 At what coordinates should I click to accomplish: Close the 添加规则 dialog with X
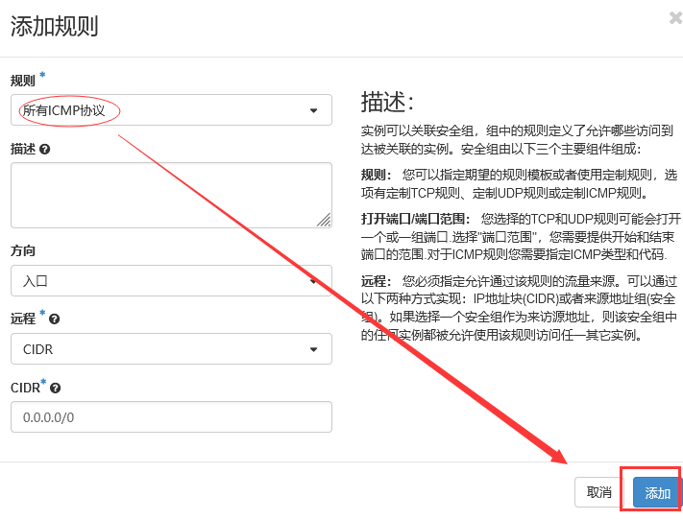(x=675, y=18)
